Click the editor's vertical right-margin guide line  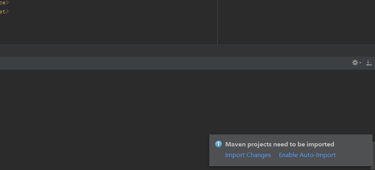click(x=217, y=22)
